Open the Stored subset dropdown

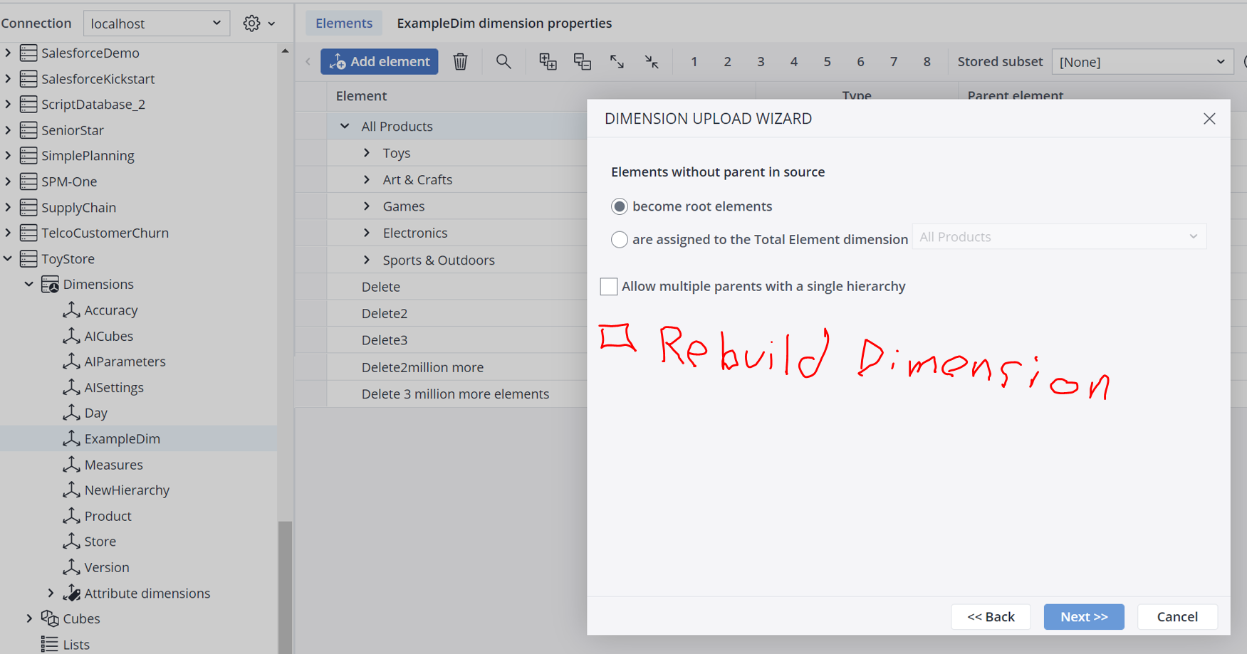coord(1142,62)
